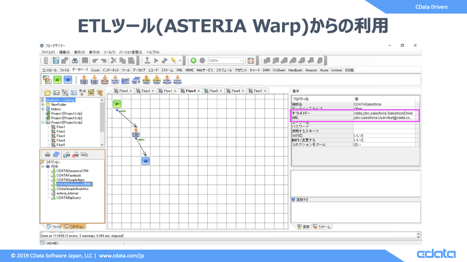467x262 pixels.
Task: Click the green back arrow icon
Action: [x=193, y=61]
